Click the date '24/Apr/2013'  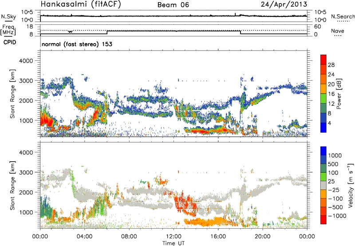point(284,4)
